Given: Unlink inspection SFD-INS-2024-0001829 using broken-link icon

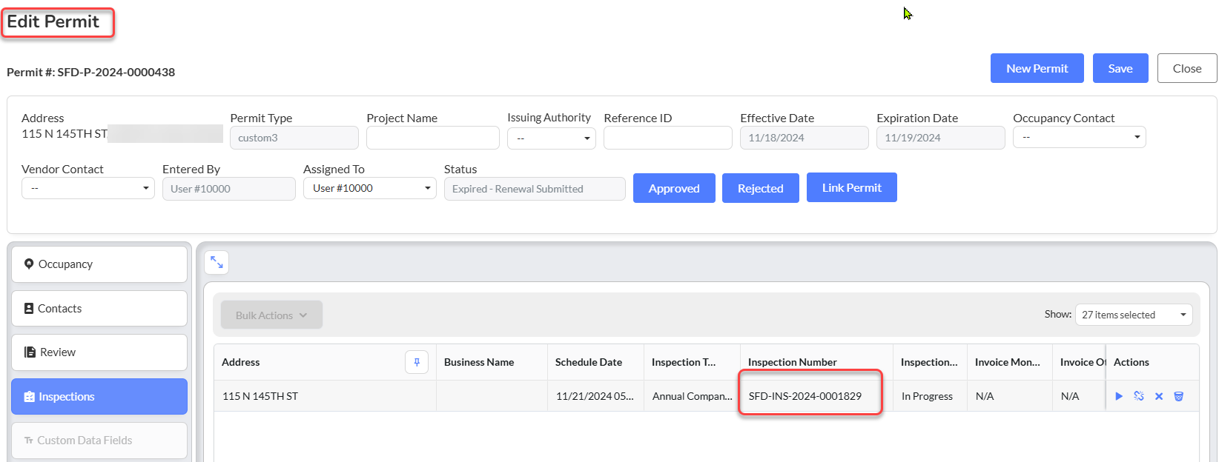Looking at the screenshot, I should point(1139,396).
